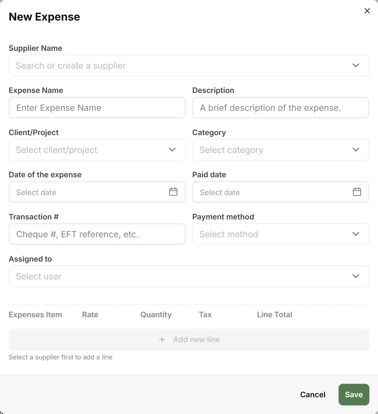
Task: Click the Description input field
Action: [281, 108]
